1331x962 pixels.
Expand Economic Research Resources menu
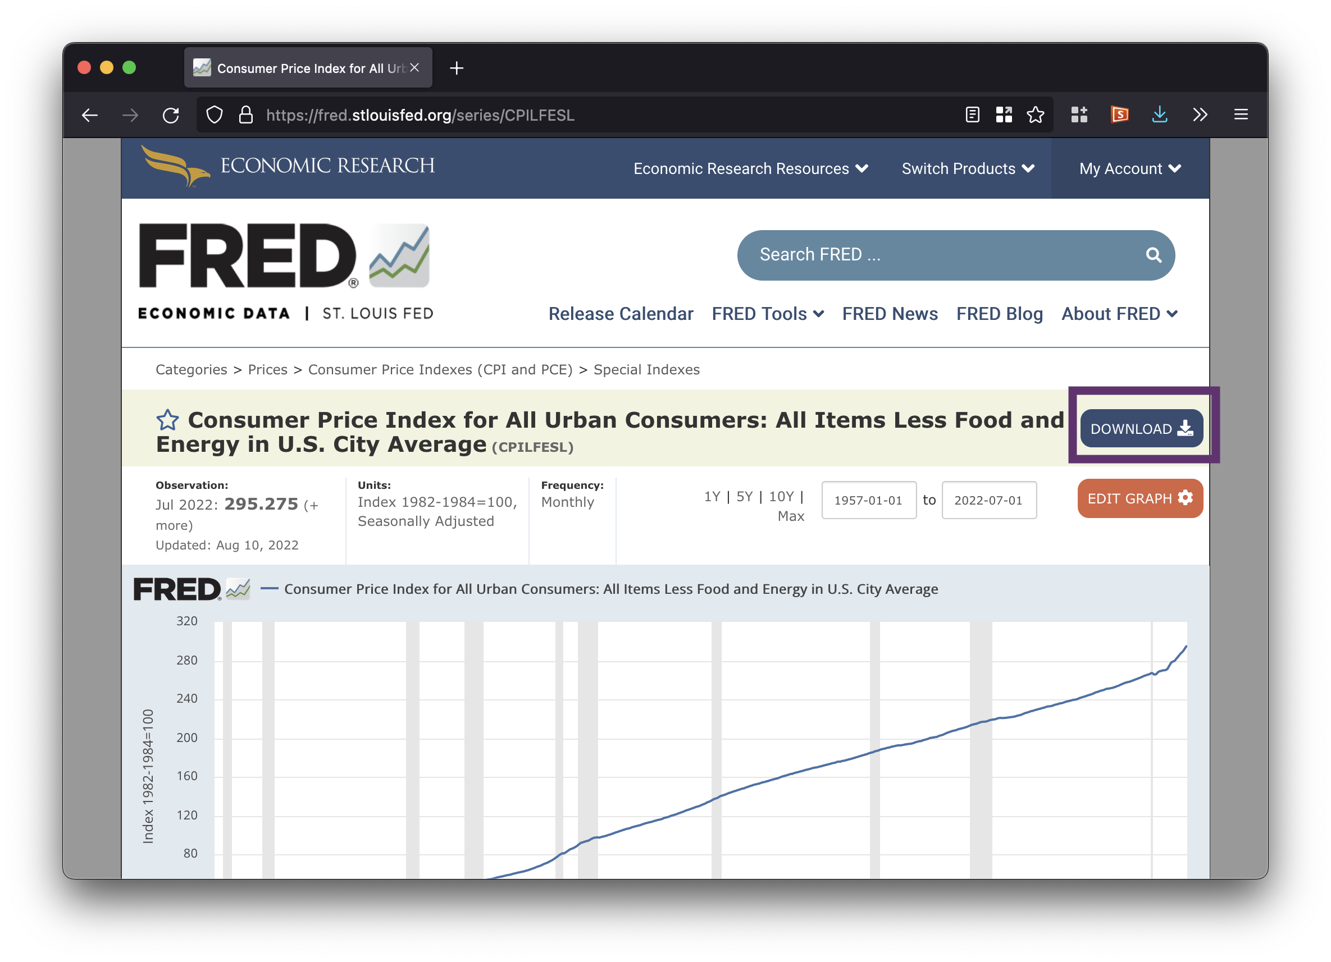pos(750,169)
